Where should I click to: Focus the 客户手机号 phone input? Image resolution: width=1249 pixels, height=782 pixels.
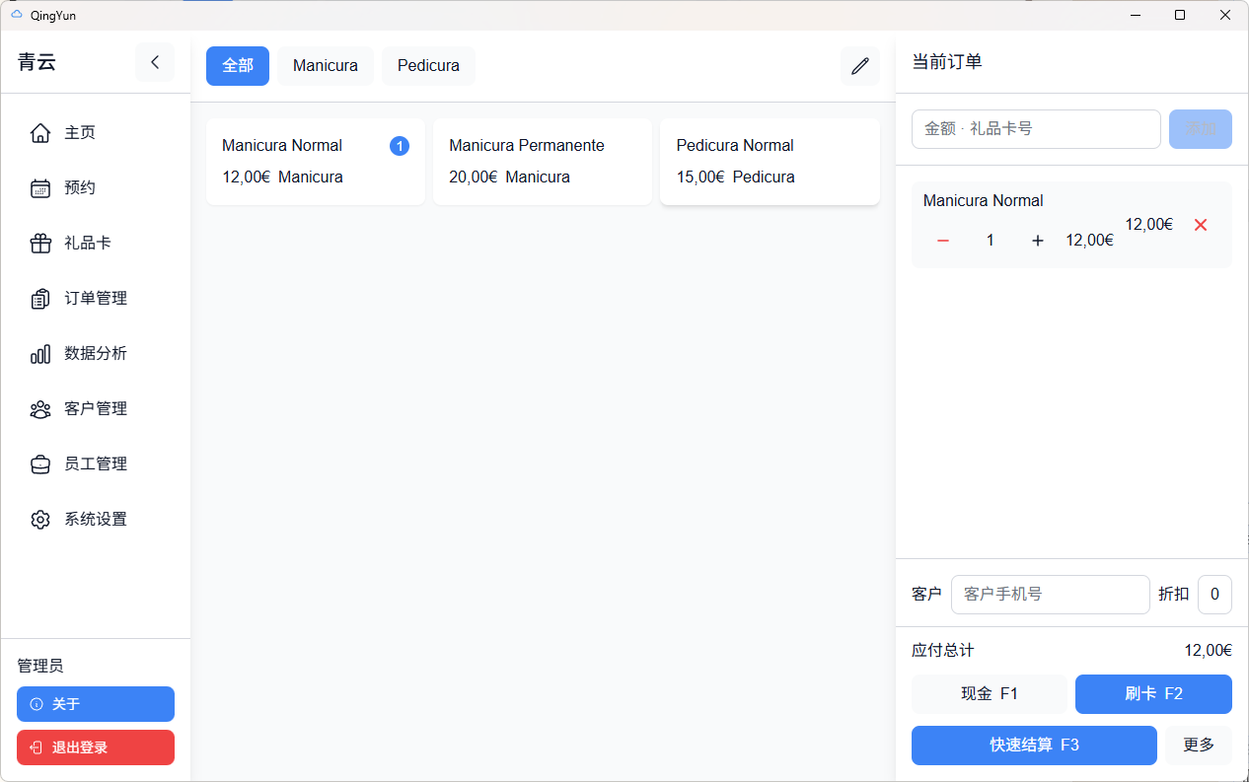[1051, 595]
